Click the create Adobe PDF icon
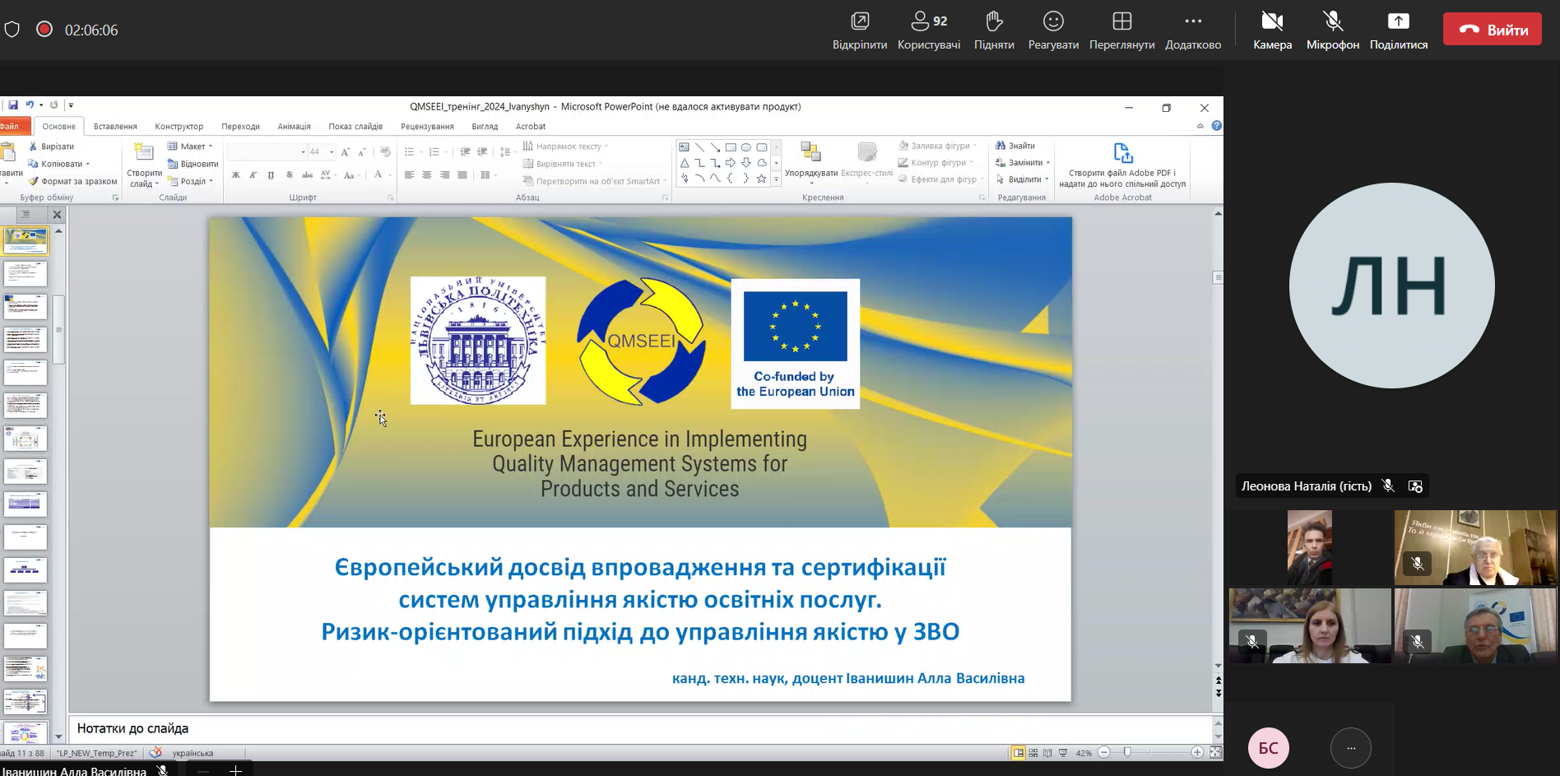 1122,154
